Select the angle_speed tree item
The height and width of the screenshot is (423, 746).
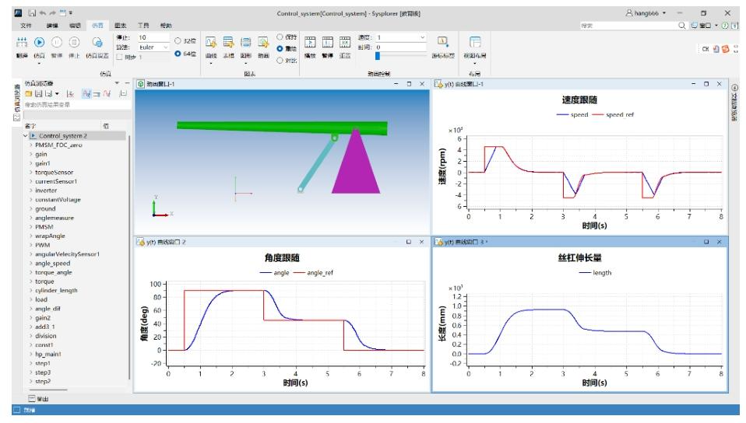pyautogui.click(x=52, y=264)
